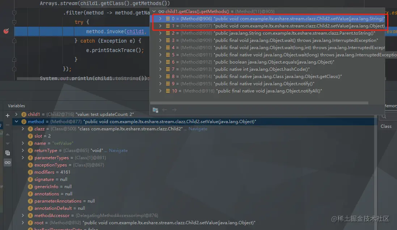Click the search icon in Memory pane
This screenshot has height=230, width=397.
pos(384,116)
